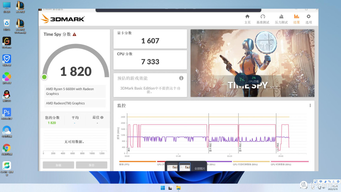This screenshot has height=192, width=341.
Task: Open the stress test (压力测试) tab
Action: (281, 19)
